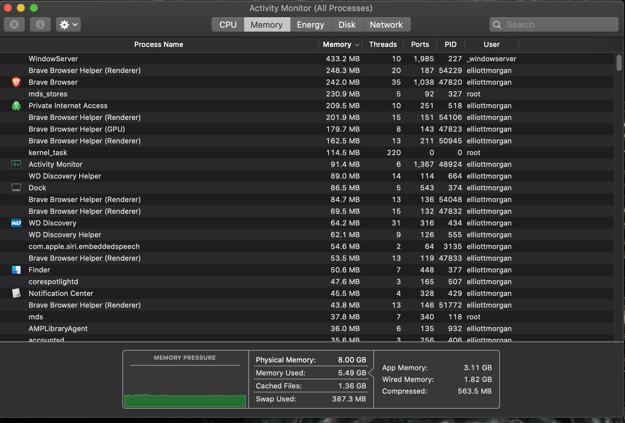
Task: Click the yellow minimize window button
Action: coord(21,8)
